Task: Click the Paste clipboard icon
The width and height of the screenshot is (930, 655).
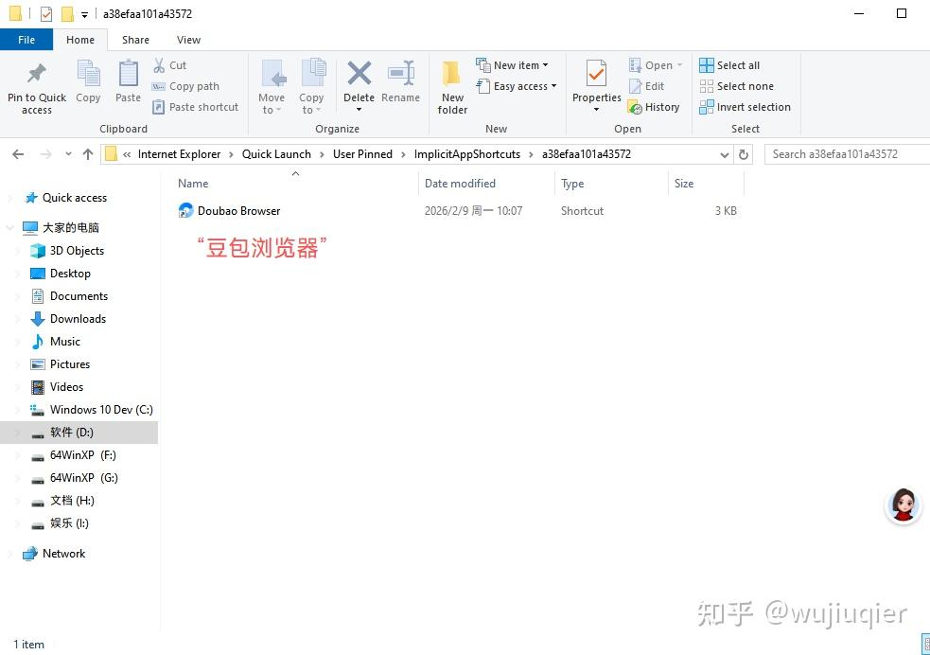Action: click(128, 74)
